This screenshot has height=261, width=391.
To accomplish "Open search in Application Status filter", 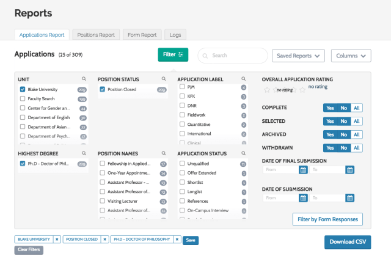I will coord(243,153).
